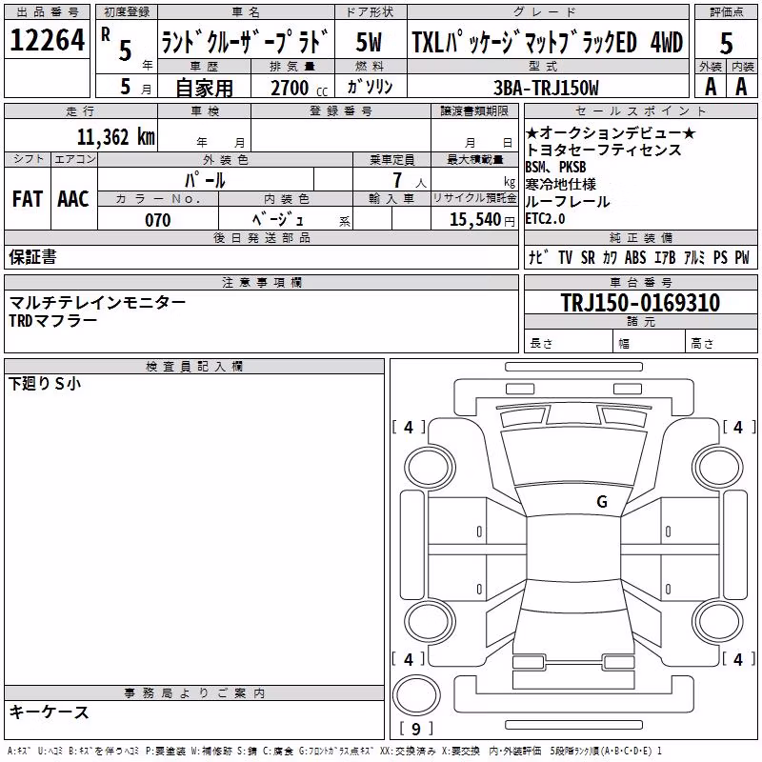Click 保証書 in the later-shipped parts row

coord(32,257)
